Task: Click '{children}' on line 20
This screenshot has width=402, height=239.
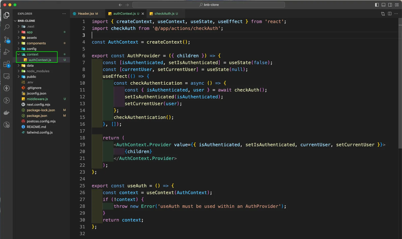Action: 138,152
